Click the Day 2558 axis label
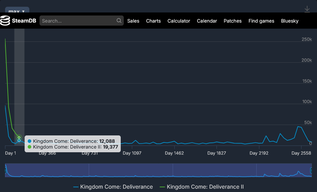Viewport: 317px width, 192px height. pos(301,153)
